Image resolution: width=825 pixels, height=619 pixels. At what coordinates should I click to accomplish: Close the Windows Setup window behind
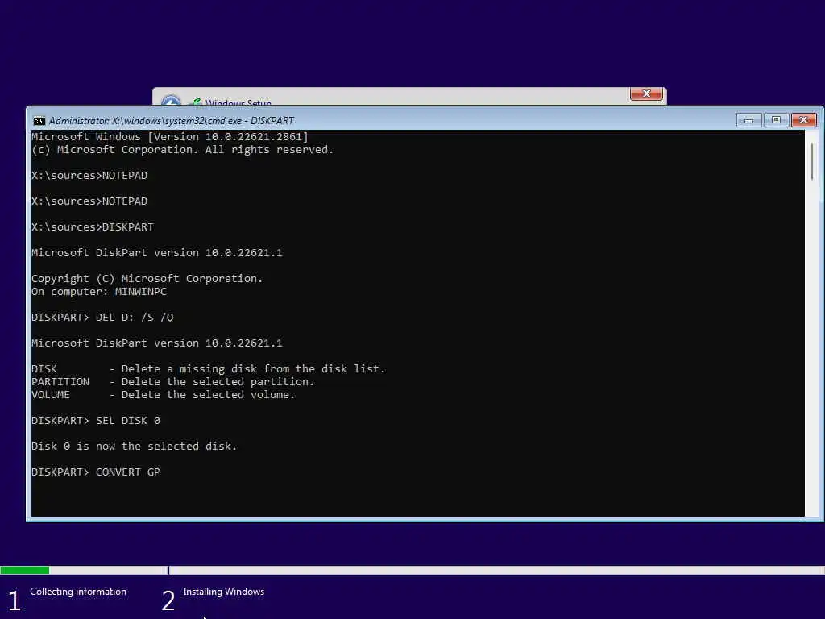tap(646, 93)
